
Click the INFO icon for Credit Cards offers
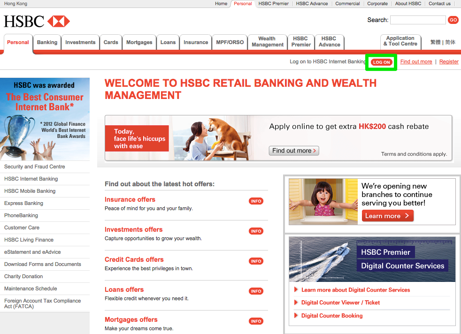(256, 261)
